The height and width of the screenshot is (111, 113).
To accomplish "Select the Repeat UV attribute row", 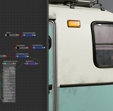I will coord(9,82).
